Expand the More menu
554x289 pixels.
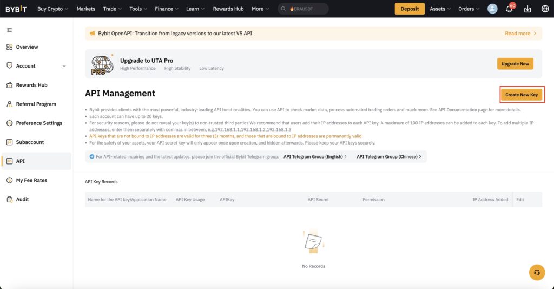click(x=260, y=9)
